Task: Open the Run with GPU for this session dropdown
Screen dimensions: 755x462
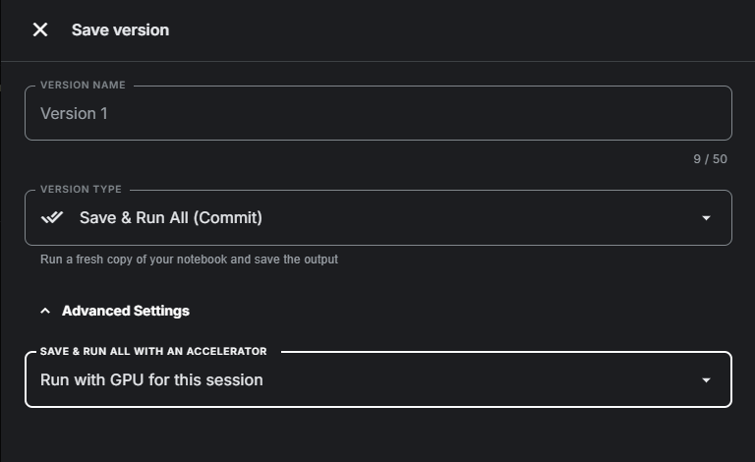Action: tap(378, 379)
